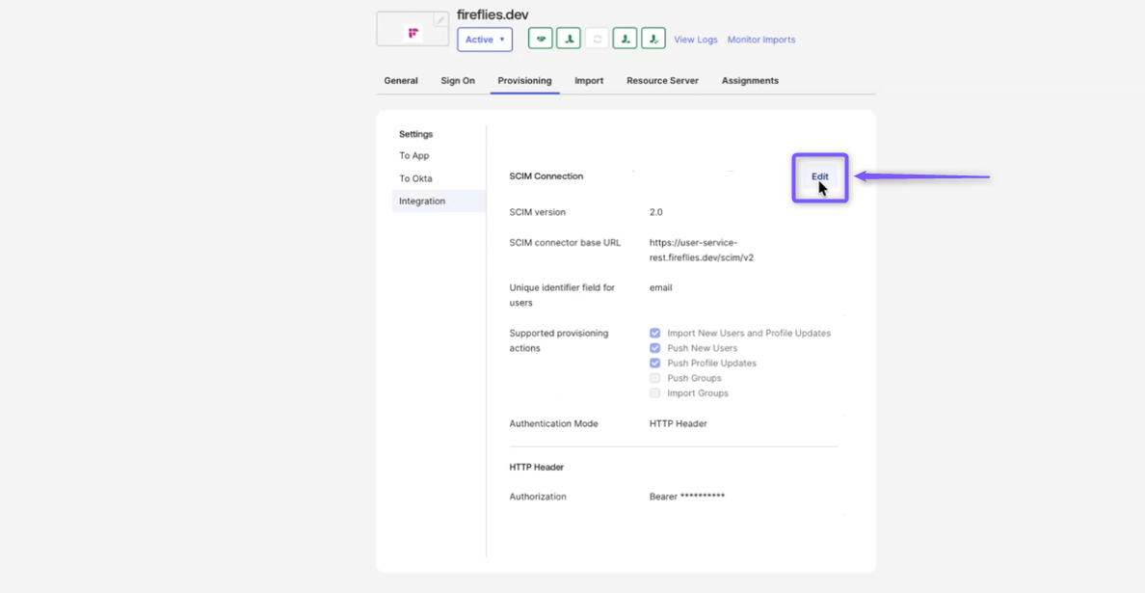This screenshot has height=593, width=1145.
Task: Click the Supported provisioning actions label
Action: (559, 340)
